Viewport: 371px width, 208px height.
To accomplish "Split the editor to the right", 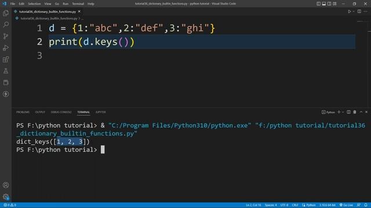I will 359,12.
